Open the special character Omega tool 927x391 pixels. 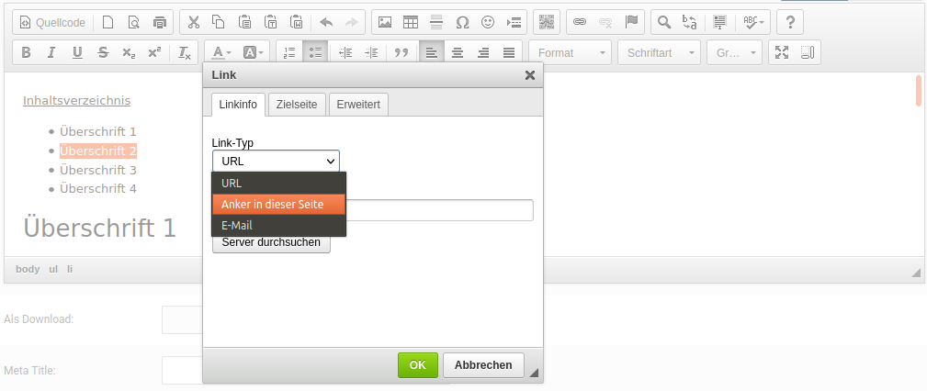[462, 22]
